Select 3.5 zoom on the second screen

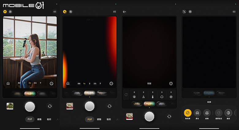click(95, 84)
